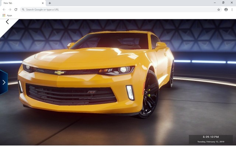The height and width of the screenshot is (147, 236).
Task: Close the New Tab tab
Action: (x=43, y=3)
